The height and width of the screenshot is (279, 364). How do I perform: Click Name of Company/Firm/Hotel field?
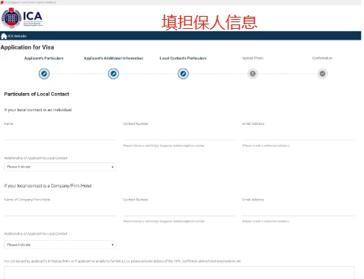point(60,210)
